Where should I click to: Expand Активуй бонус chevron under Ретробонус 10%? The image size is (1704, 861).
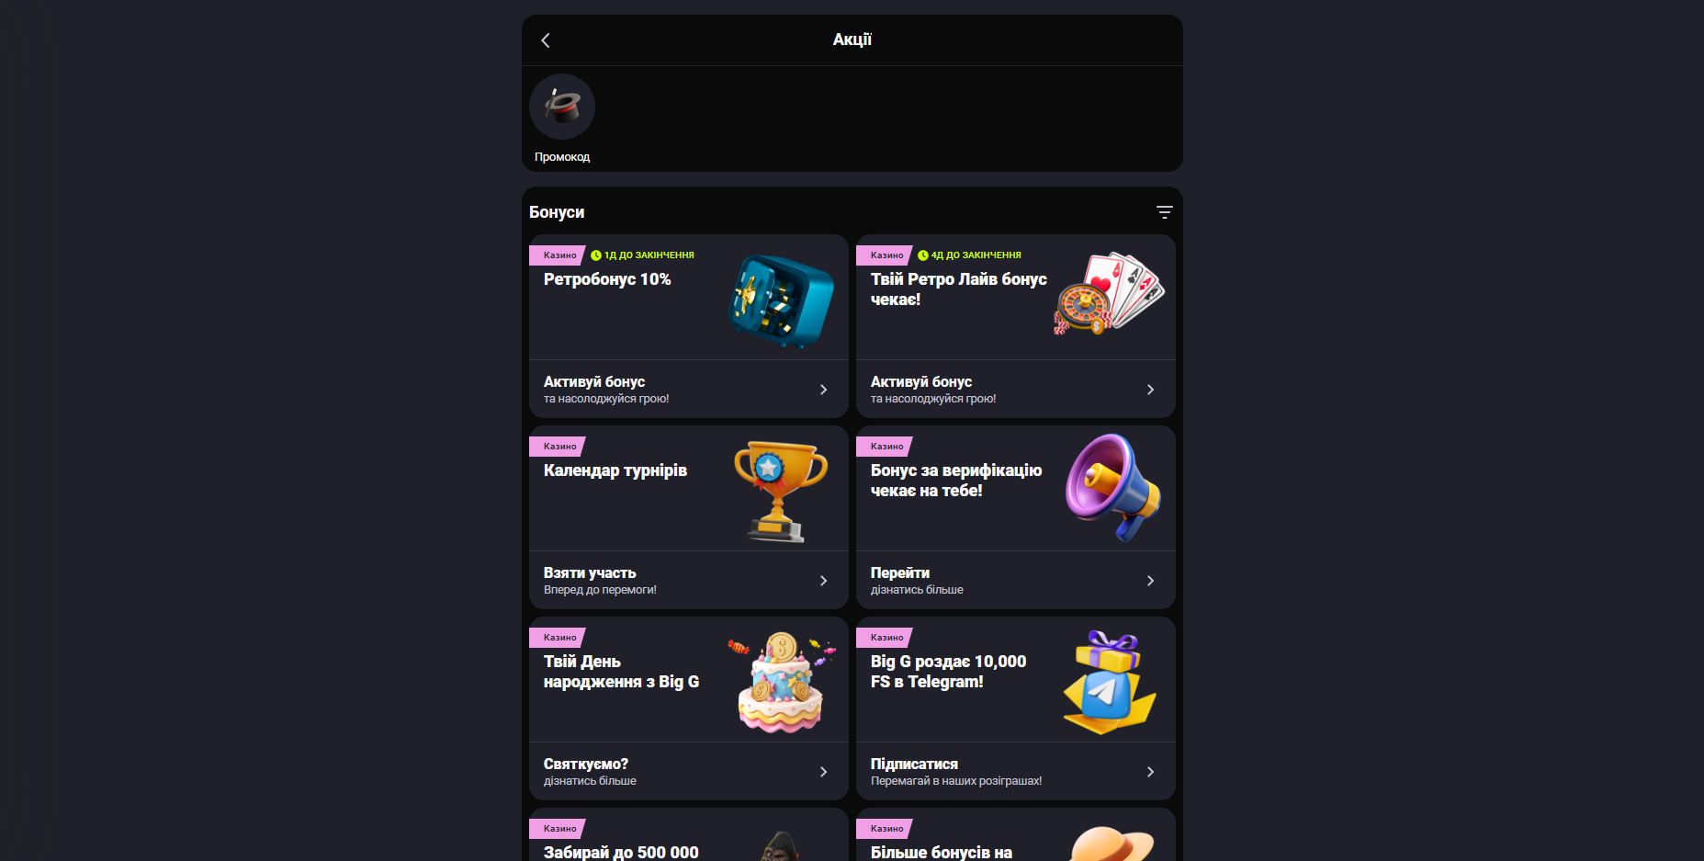tap(823, 390)
